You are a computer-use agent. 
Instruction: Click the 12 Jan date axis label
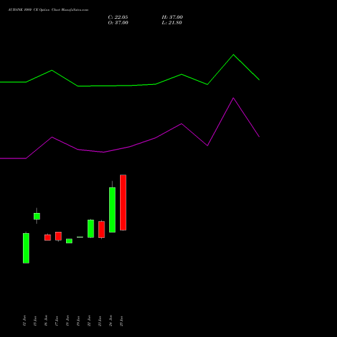24,321
